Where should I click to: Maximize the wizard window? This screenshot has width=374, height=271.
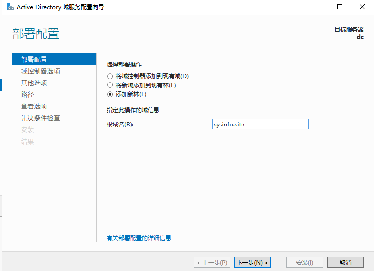340,7
